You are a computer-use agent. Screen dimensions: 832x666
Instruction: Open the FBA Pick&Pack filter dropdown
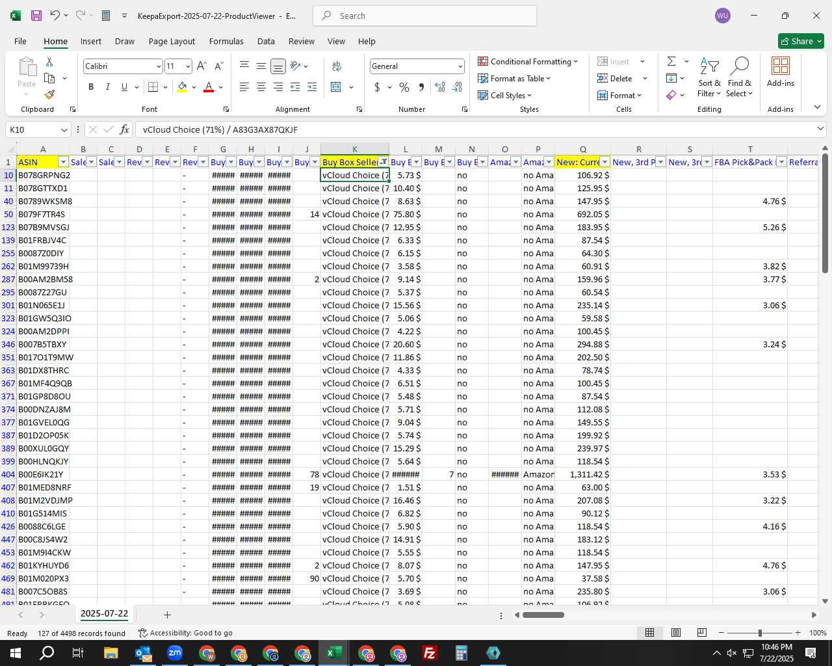(x=781, y=162)
